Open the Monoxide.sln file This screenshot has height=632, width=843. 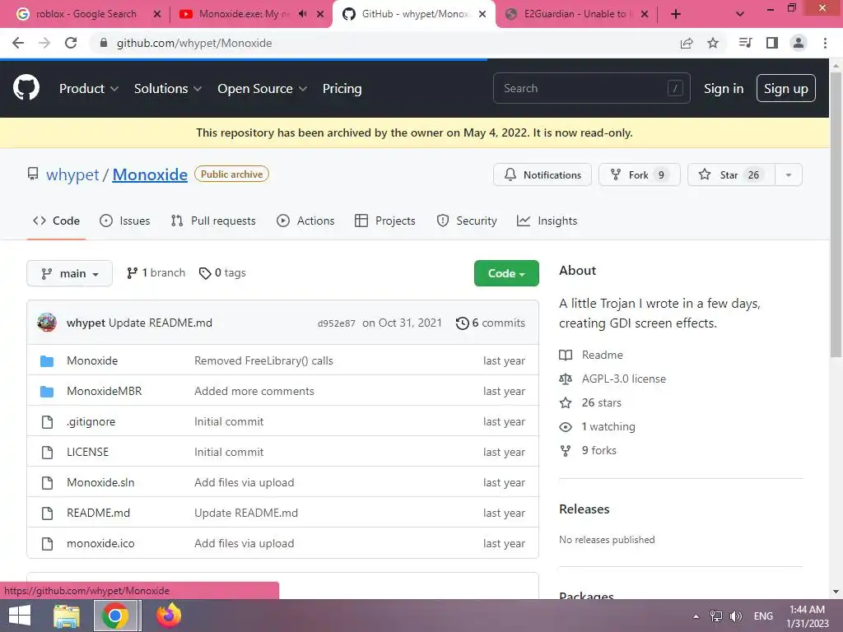pyautogui.click(x=100, y=482)
